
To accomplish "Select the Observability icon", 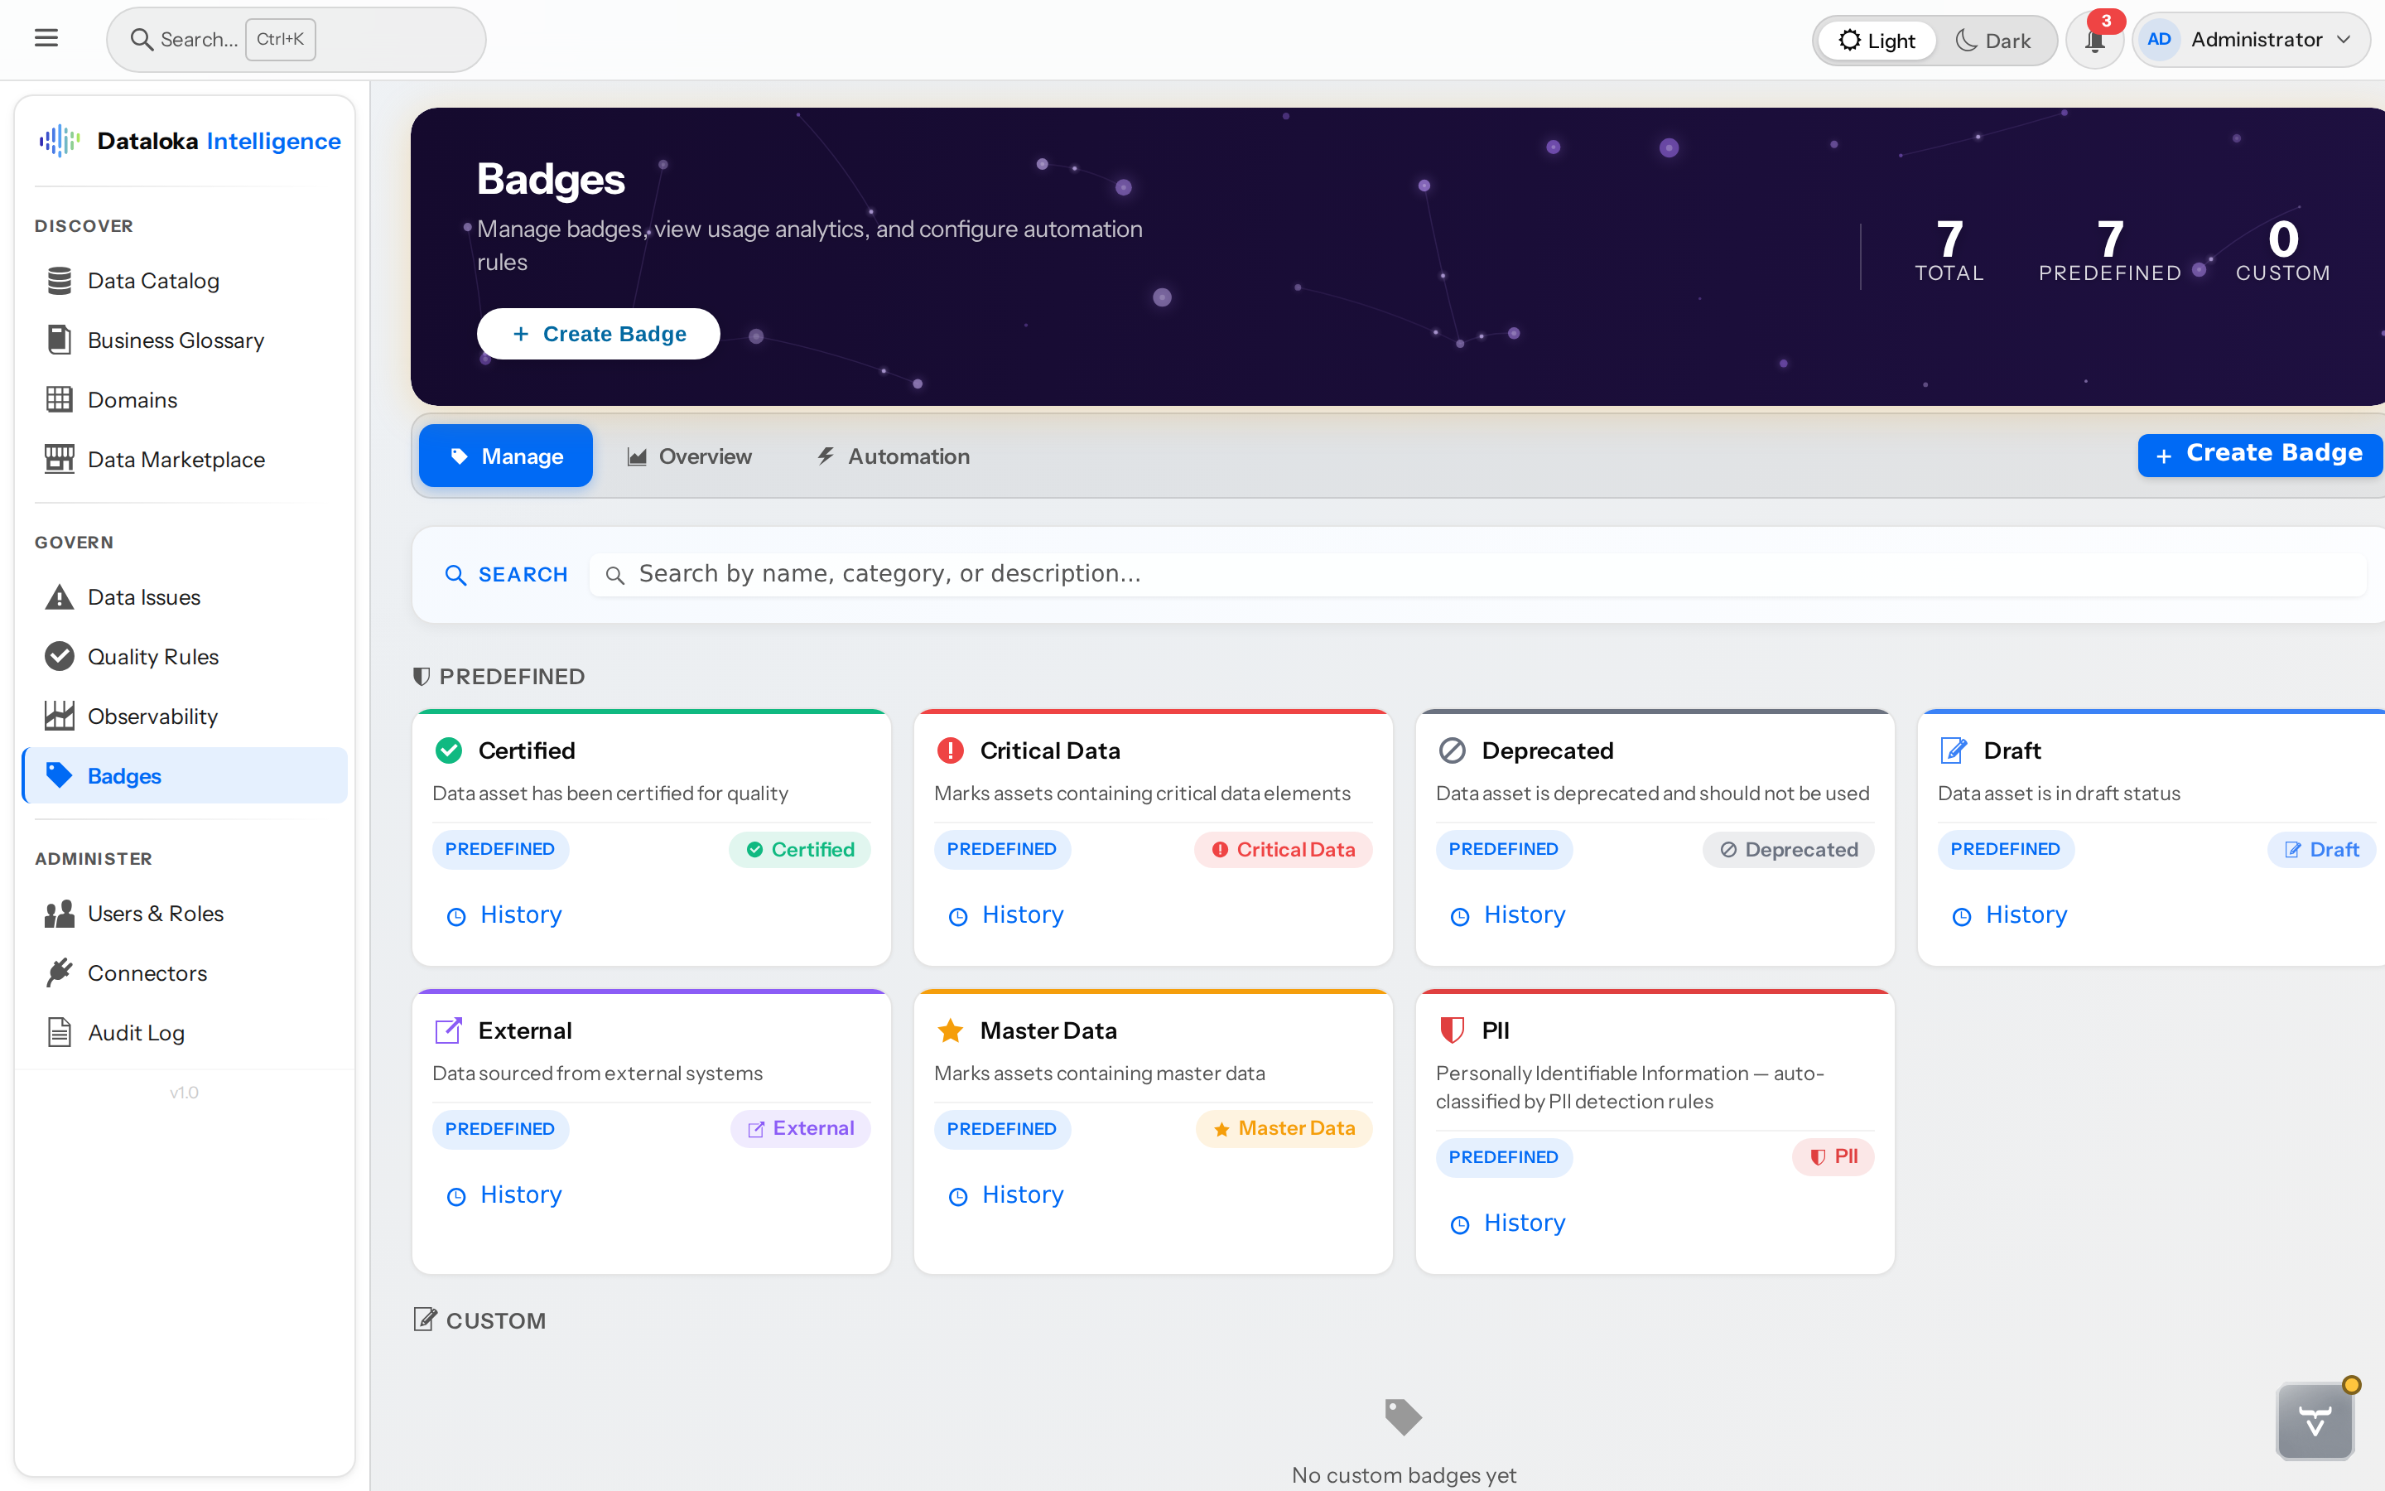I will tap(60, 715).
